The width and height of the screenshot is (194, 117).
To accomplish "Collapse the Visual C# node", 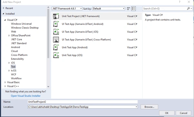I will tap(5, 20).
